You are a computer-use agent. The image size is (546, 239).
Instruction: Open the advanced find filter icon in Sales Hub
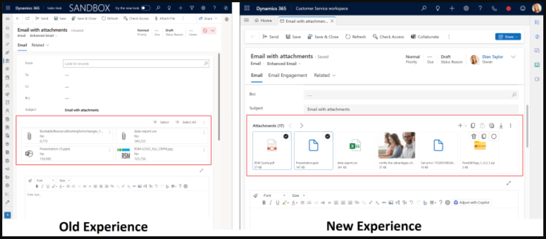pyautogui.click(x=192, y=8)
